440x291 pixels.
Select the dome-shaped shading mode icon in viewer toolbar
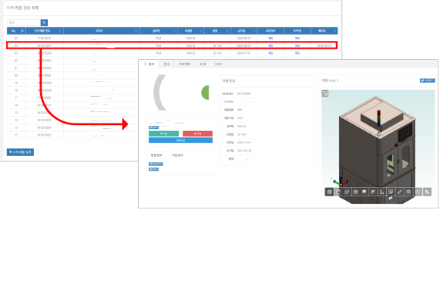click(x=364, y=192)
